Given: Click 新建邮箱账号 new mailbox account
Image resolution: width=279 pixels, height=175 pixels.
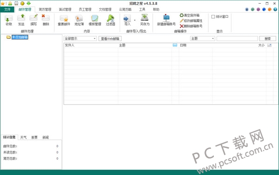Looking at the screenshot, I should 166,20.
